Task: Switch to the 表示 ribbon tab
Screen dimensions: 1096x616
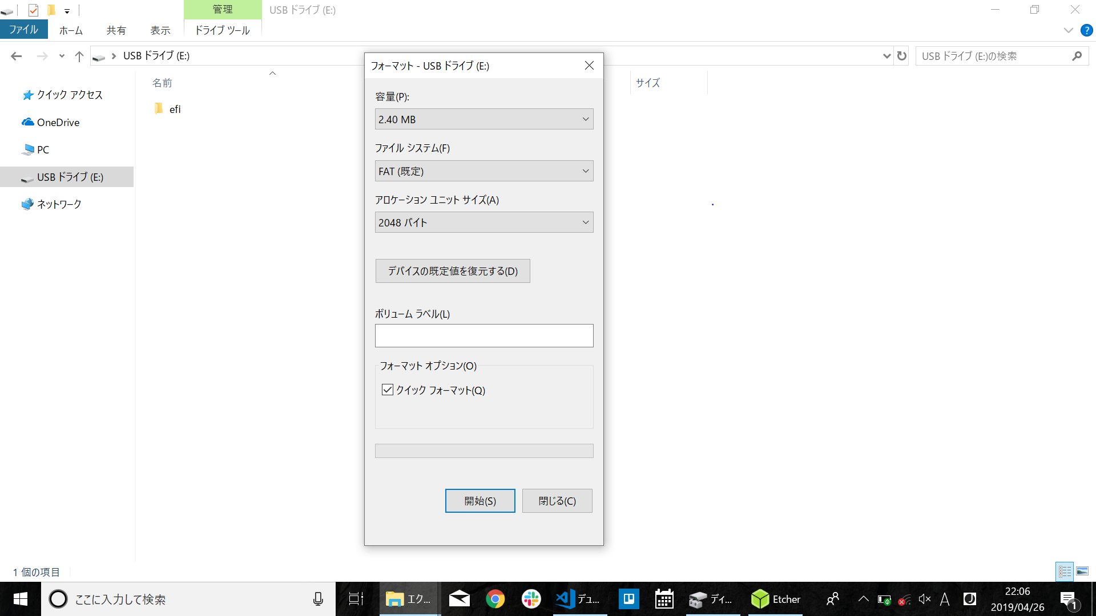Action: point(160,30)
